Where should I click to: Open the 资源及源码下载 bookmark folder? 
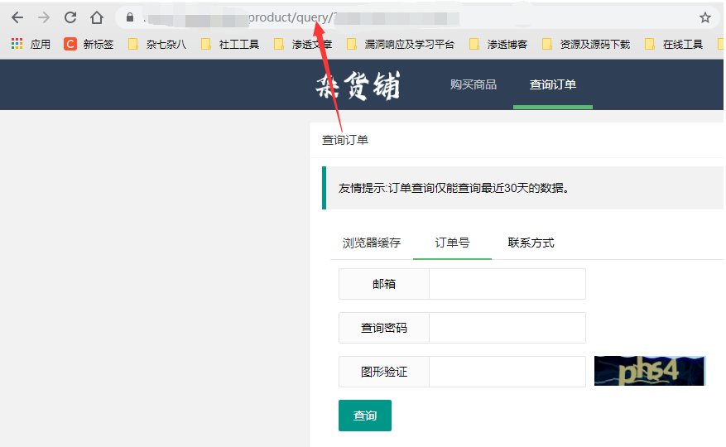click(585, 44)
